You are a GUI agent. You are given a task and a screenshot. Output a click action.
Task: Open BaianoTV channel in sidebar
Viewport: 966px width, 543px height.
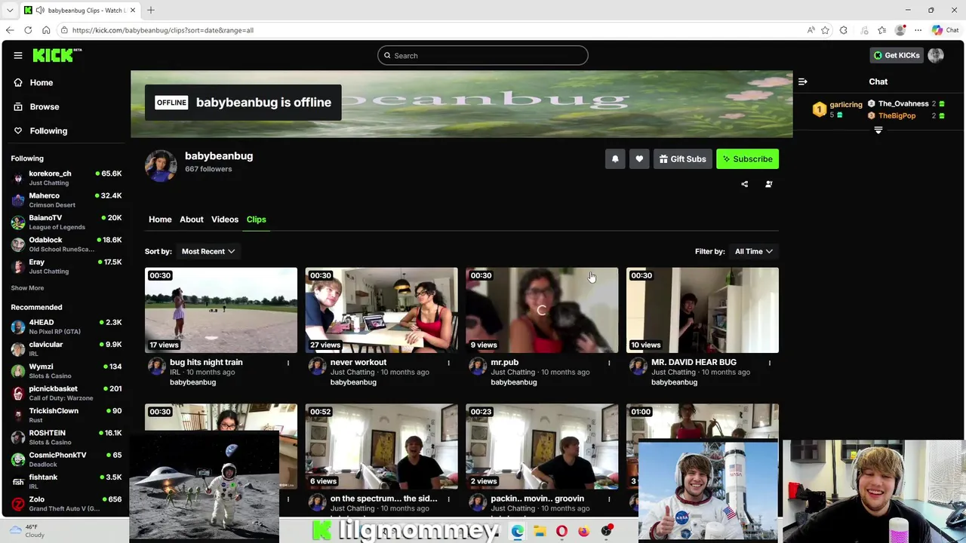click(x=66, y=222)
